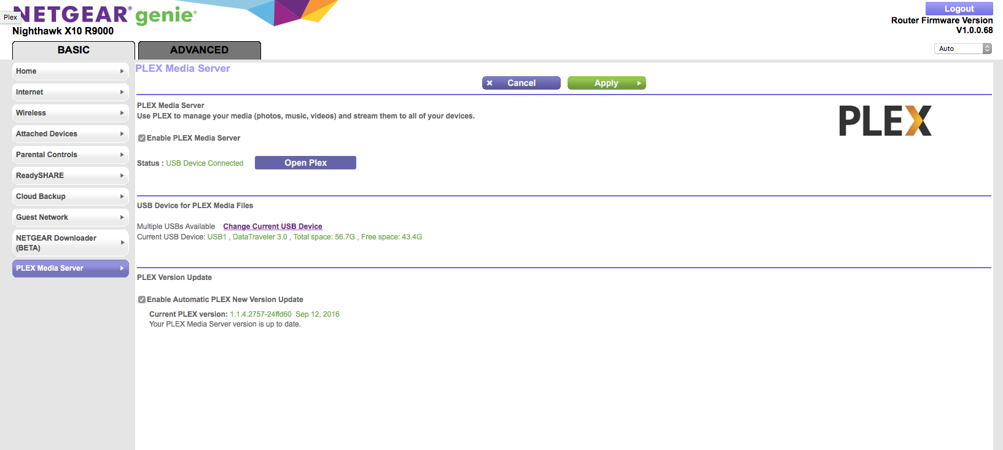Viewport: 1003px width, 450px height.
Task: Open Attached Devices in the sidebar
Action: tap(70, 134)
